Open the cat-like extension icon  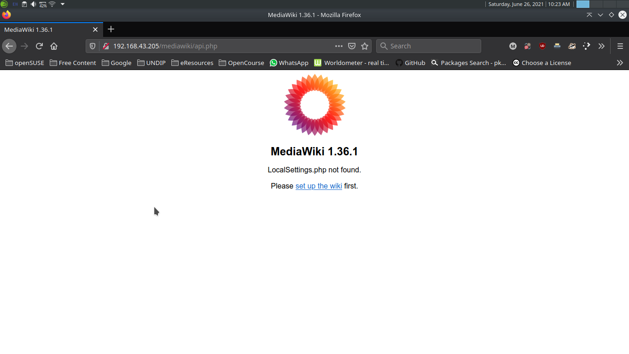572,46
